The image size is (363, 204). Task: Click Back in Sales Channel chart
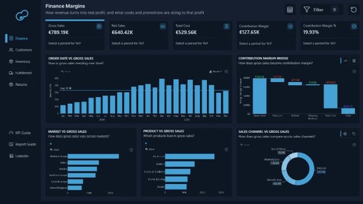(x=245, y=145)
